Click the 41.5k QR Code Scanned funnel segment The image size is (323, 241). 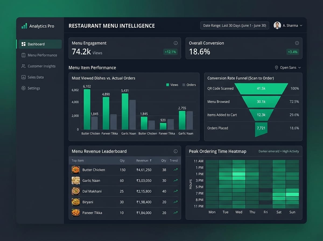coord(261,88)
